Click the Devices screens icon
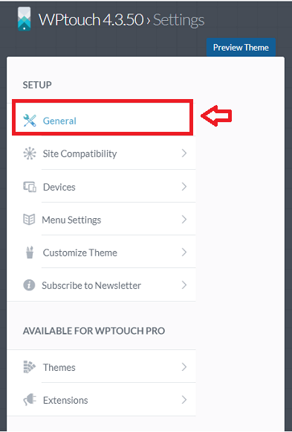Image resolution: width=292 pixels, height=432 pixels. click(30, 187)
